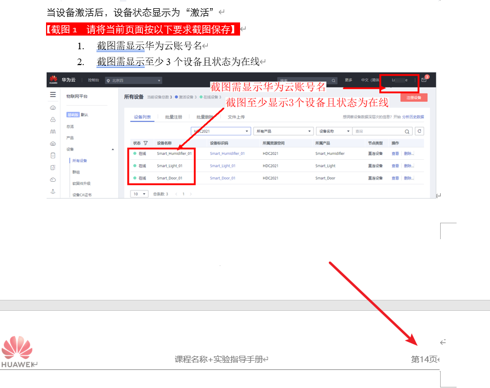Select 软固件升级 in the console sidebar

point(81,183)
